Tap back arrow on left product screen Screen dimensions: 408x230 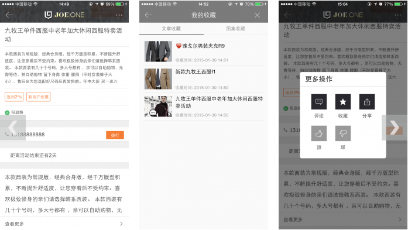(x=9, y=15)
